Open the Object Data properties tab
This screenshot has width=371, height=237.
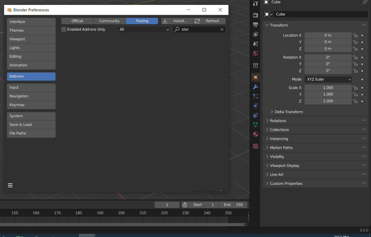(x=255, y=125)
